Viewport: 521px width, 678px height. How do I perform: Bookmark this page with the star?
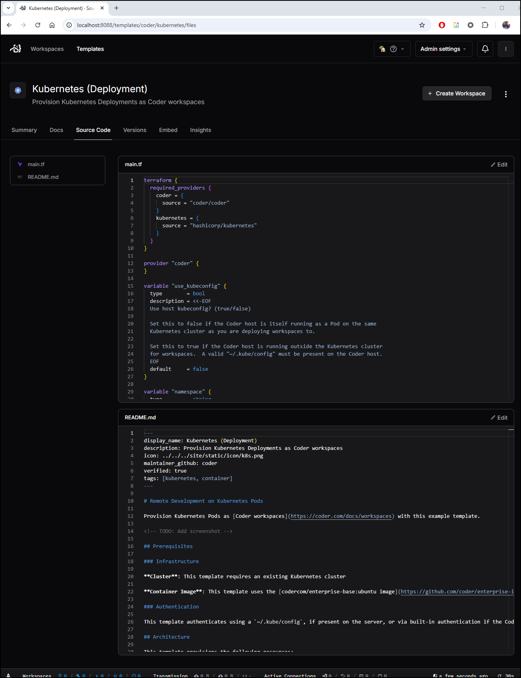(422, 25)
